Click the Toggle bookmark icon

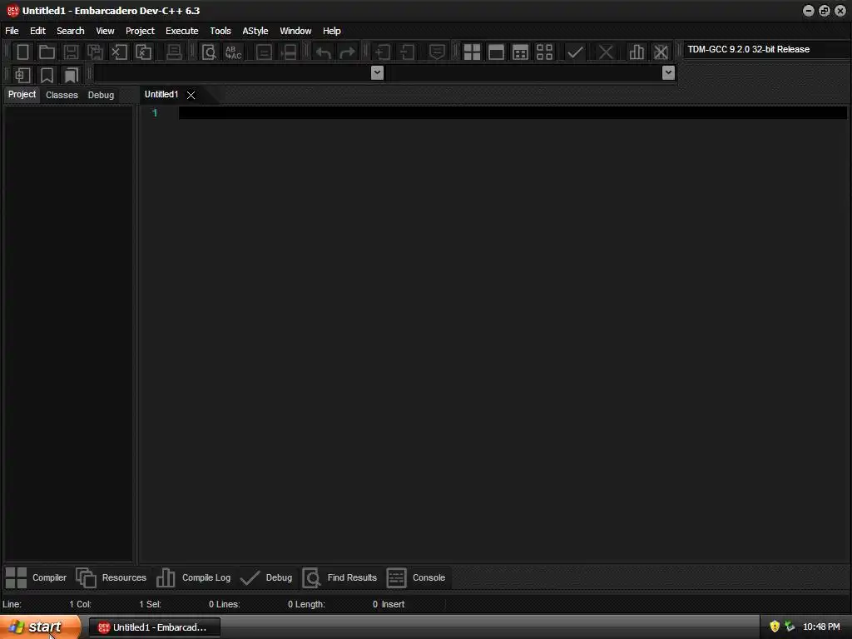tap(47, 75)
